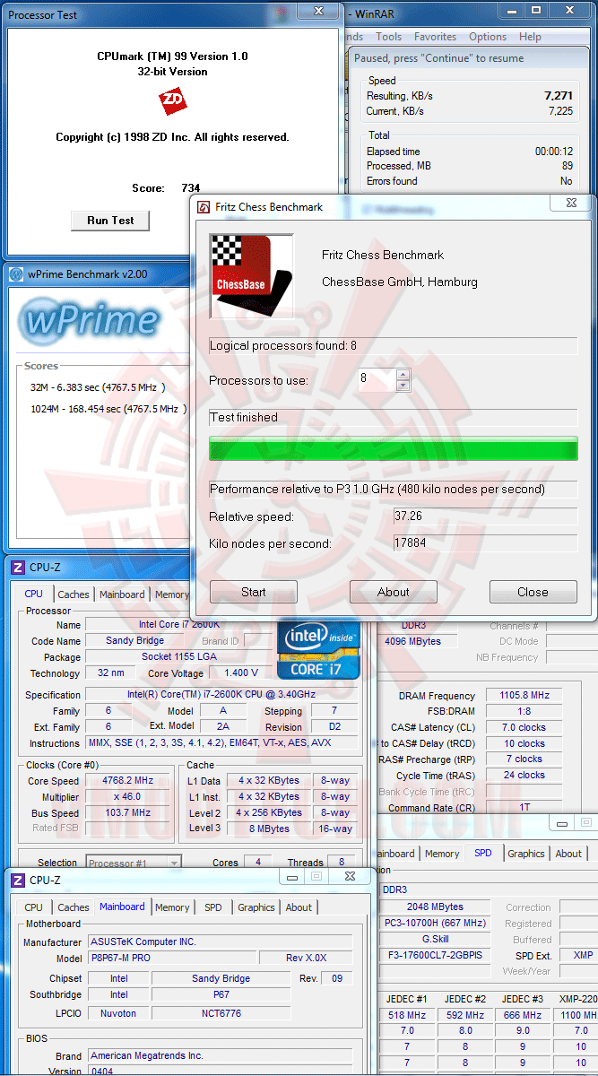Screen dimensions: 598x1076
Task: Click About in Fritz Chess Benchmark
Action: 394,592
